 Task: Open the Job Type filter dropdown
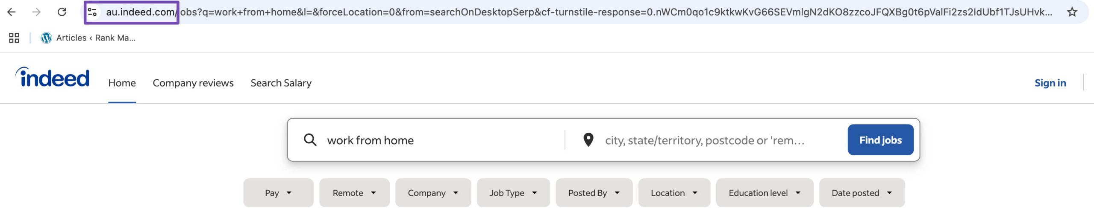513,193
